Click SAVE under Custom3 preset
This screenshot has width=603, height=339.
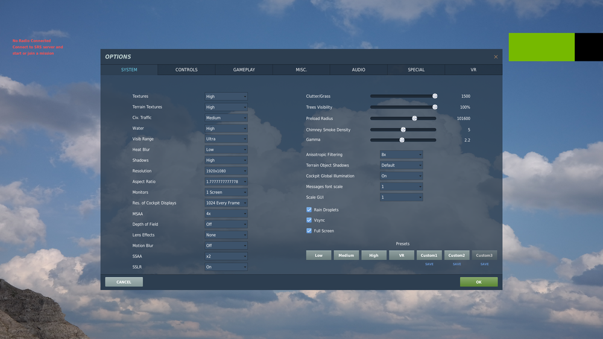click(485, 264)
